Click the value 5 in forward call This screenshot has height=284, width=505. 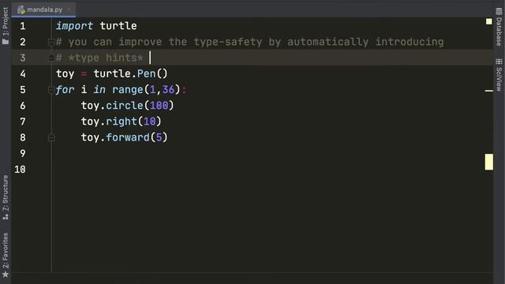[159, 138]
